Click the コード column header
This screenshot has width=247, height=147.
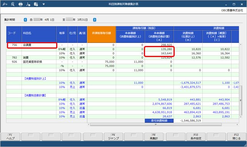point(14,34)
